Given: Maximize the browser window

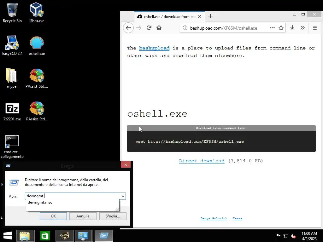Looking at the screenshot, I should click(x=303, y=14).
